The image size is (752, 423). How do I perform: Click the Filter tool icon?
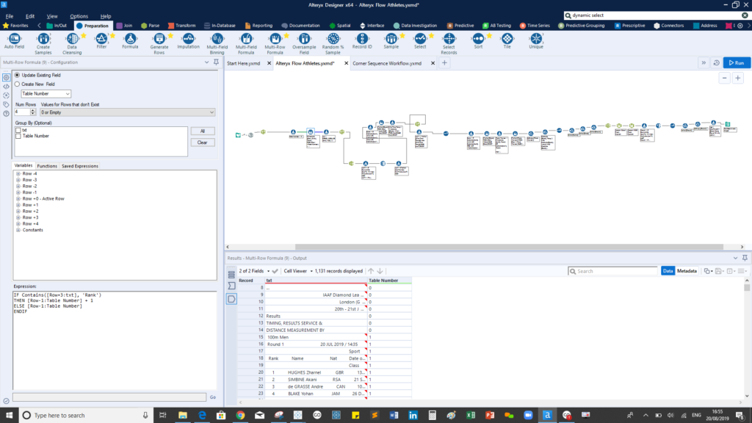coord(101,38)
